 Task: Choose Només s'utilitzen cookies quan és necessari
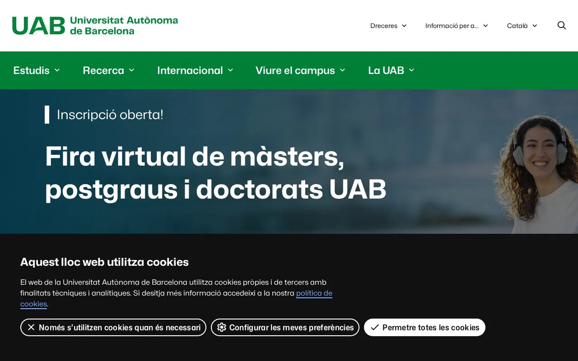113,327
